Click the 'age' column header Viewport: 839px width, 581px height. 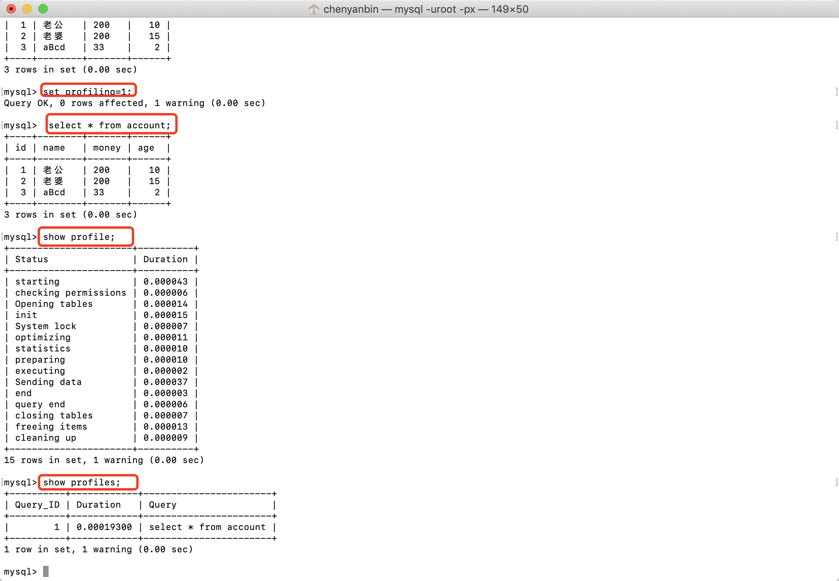pyautogui.click(x=146, y=148)
